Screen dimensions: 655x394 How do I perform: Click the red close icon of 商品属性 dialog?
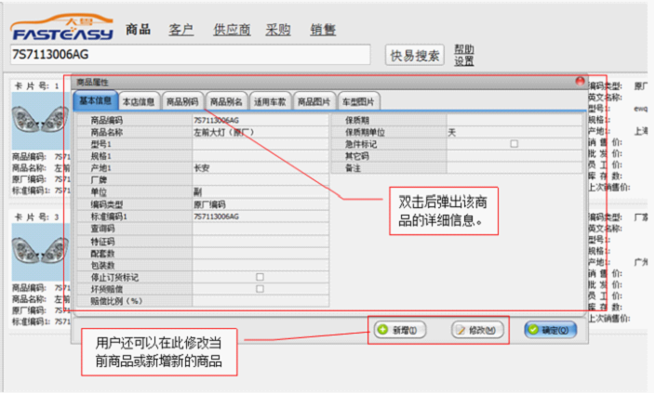(581, 82)
